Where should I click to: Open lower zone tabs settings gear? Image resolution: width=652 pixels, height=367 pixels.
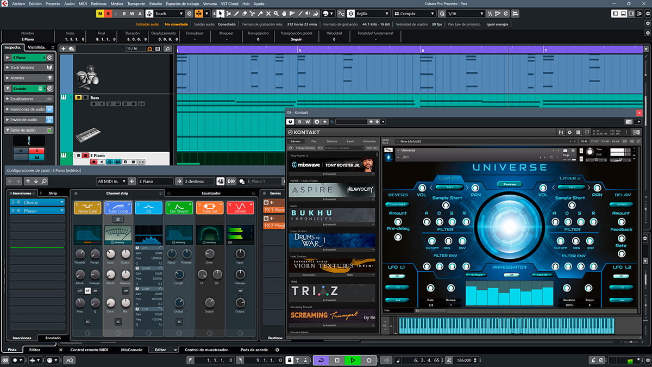click(277, 350)
